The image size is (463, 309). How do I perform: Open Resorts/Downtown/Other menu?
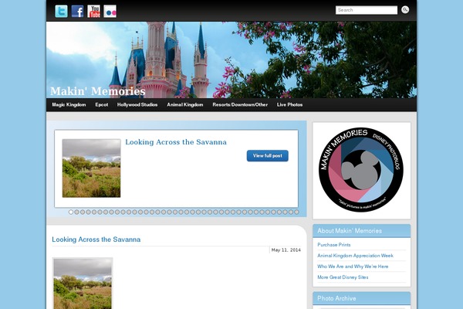240,105
